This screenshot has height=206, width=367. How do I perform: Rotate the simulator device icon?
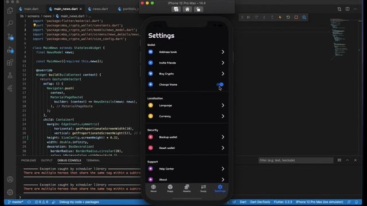coord(198,9)
